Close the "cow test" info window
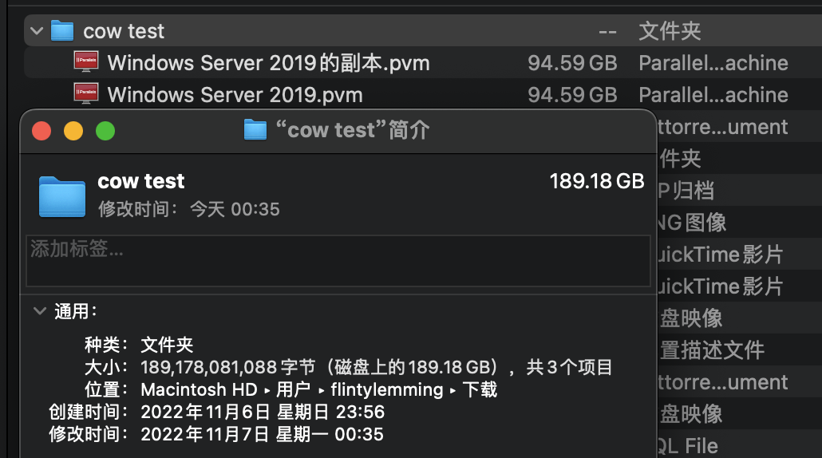The height and width of the screenshot is (458, 822). pos(41,131)
